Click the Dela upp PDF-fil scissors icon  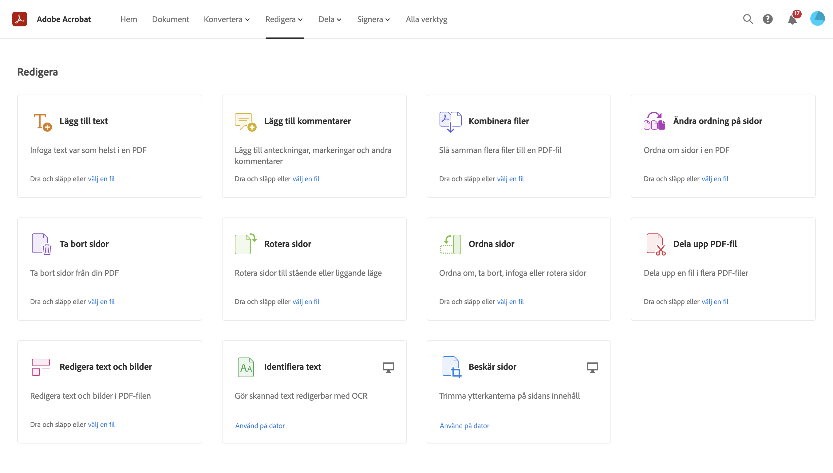click(x=656, y=244)
